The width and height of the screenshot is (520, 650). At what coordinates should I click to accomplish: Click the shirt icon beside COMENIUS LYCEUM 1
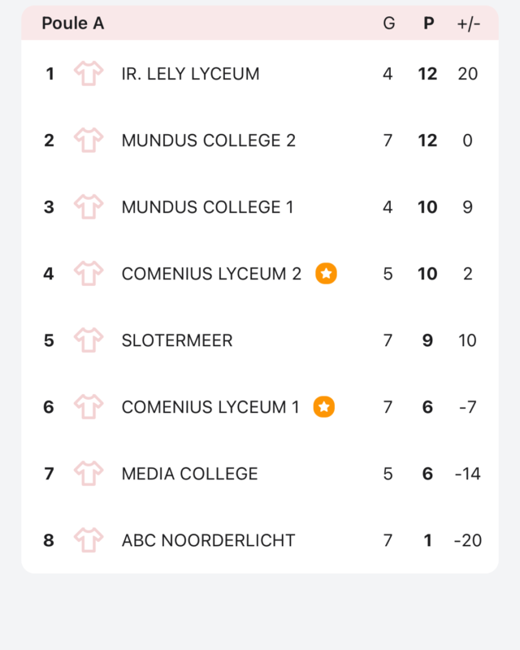pos(89,407)
